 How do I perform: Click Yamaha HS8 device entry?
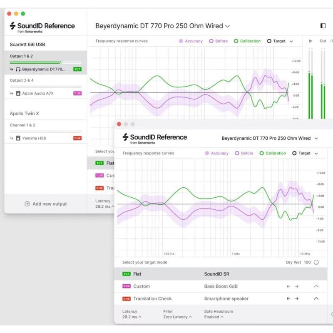pyautogui.click(x=45, y=138)
